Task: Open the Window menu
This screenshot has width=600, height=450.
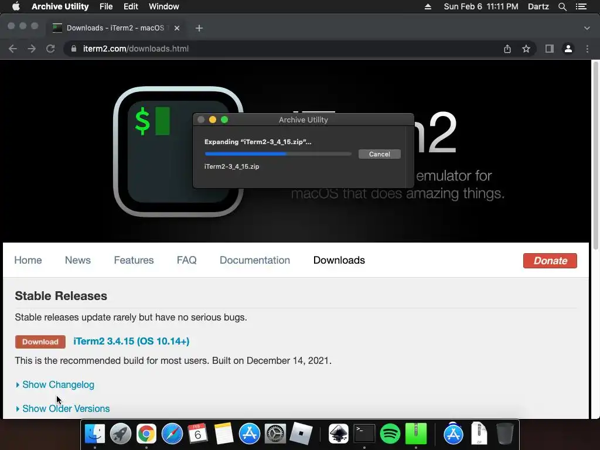Action: (164, 6)
